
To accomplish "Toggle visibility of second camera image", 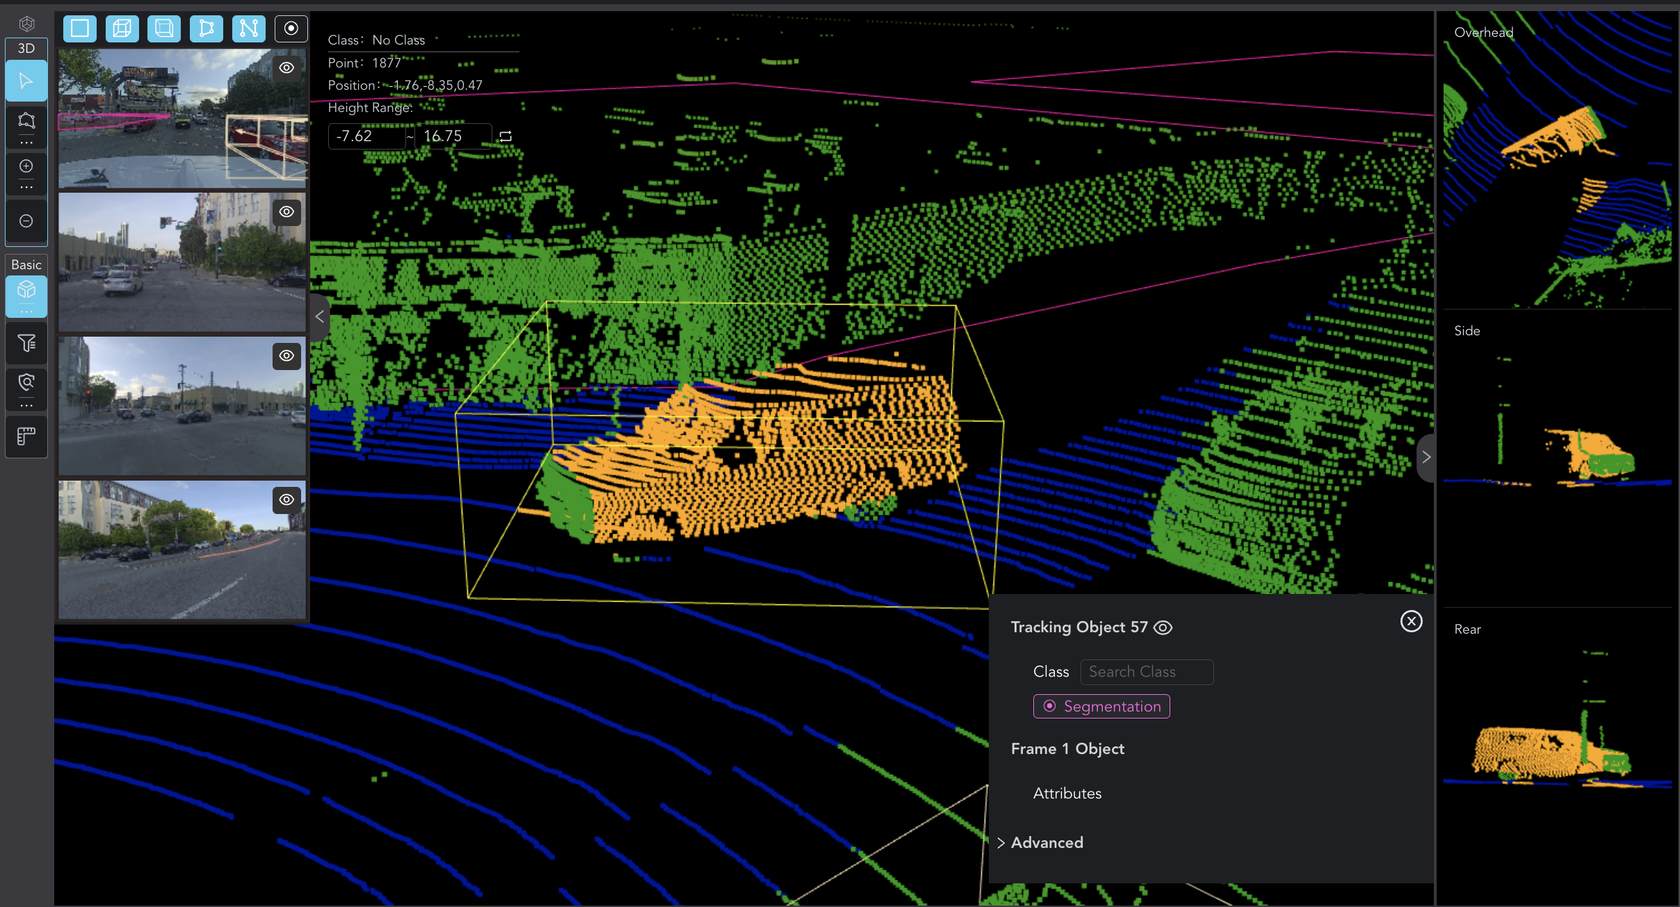I will (286, 211).
